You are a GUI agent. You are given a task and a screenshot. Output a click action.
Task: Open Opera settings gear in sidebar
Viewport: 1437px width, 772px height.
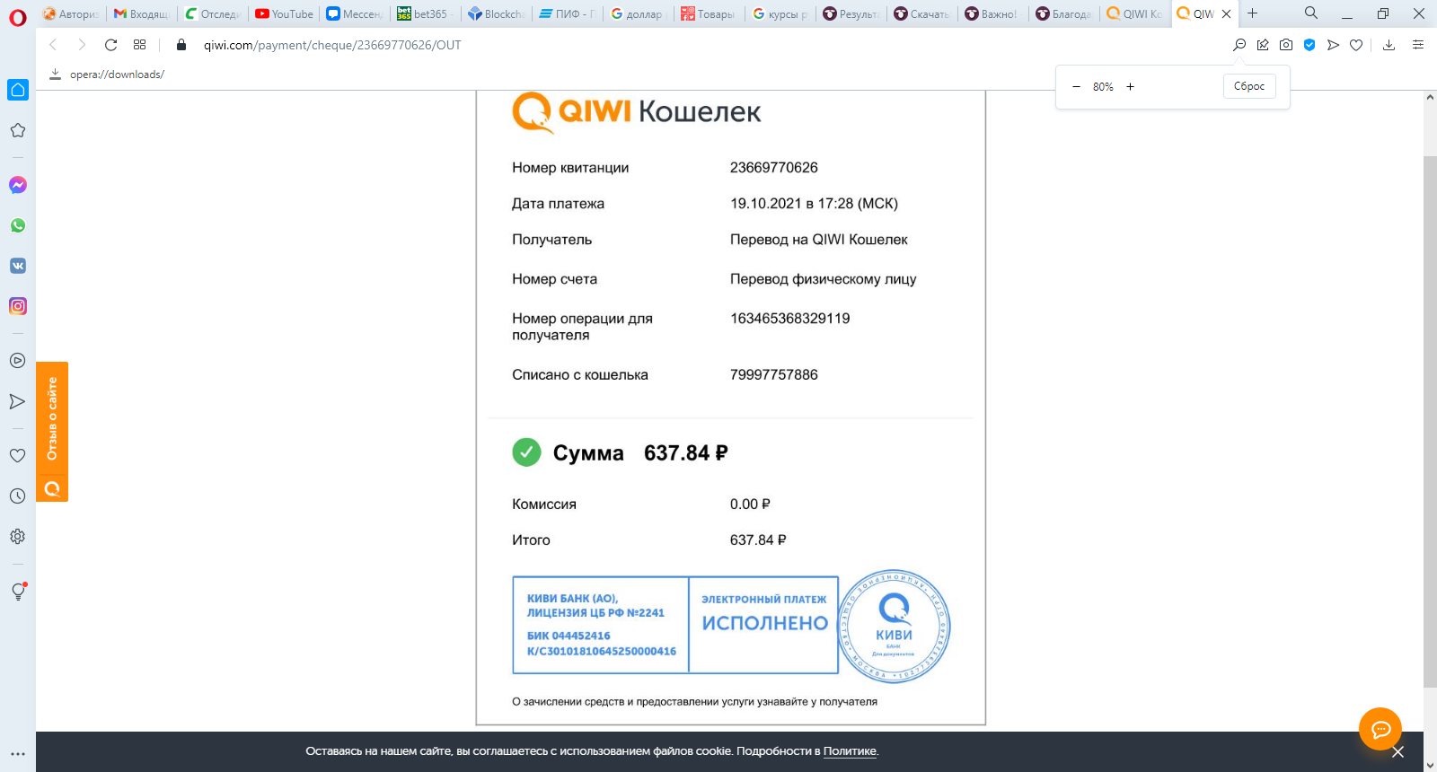17,537
